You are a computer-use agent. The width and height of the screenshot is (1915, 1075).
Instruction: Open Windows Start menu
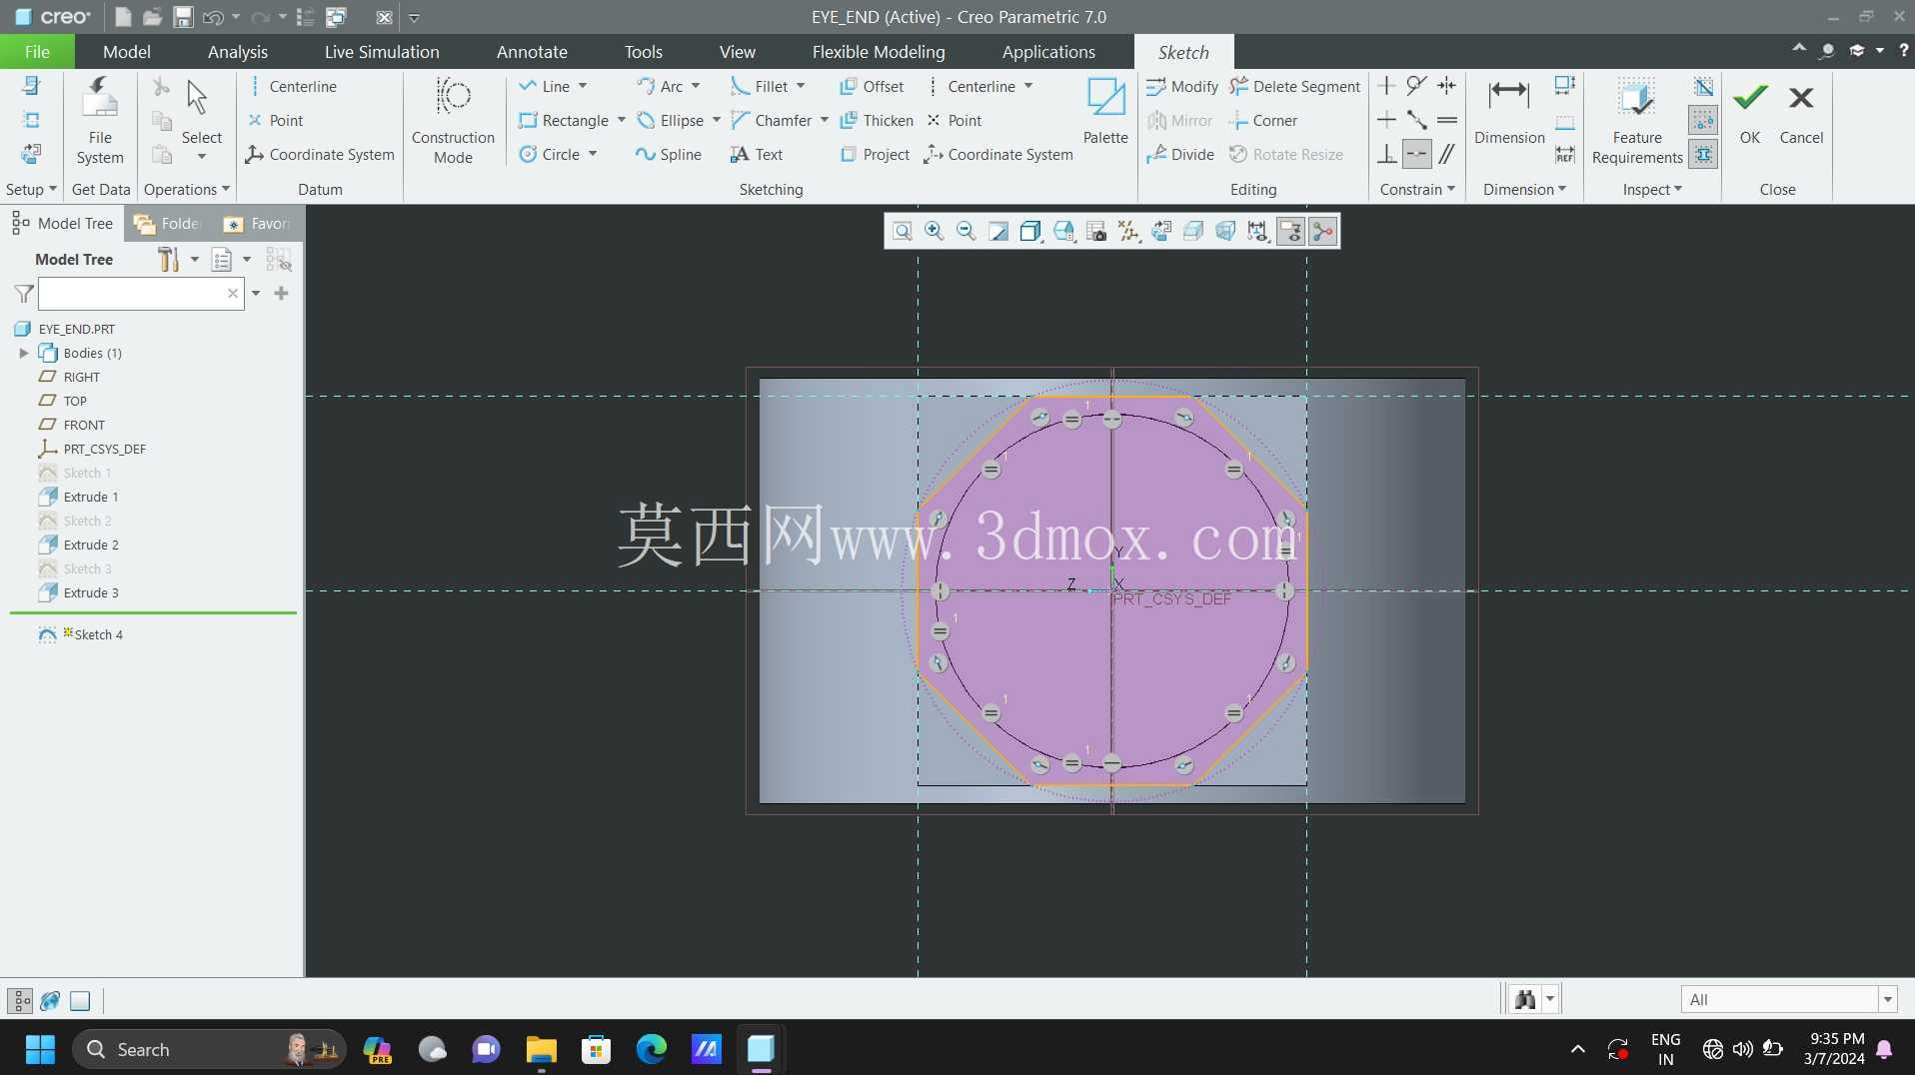coord(40,1049)
